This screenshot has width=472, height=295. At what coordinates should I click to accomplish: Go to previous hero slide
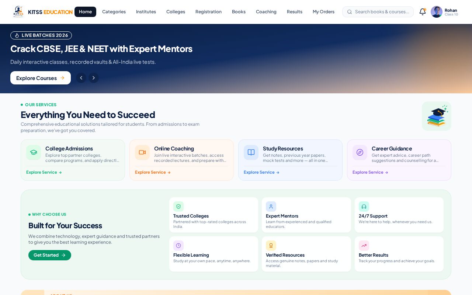pos(81,78)
